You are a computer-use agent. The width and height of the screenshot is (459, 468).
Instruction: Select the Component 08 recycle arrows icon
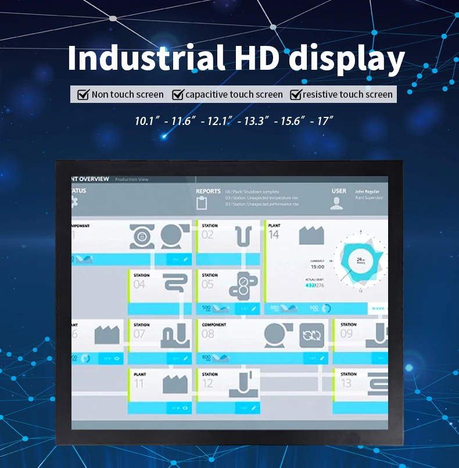(x=311, y=335)
